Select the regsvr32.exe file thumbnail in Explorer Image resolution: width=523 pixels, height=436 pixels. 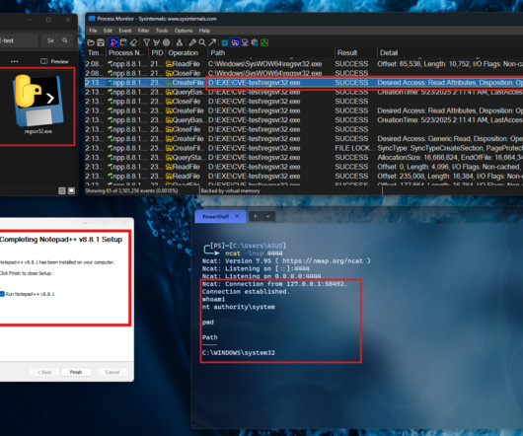[x=37, y=104]
